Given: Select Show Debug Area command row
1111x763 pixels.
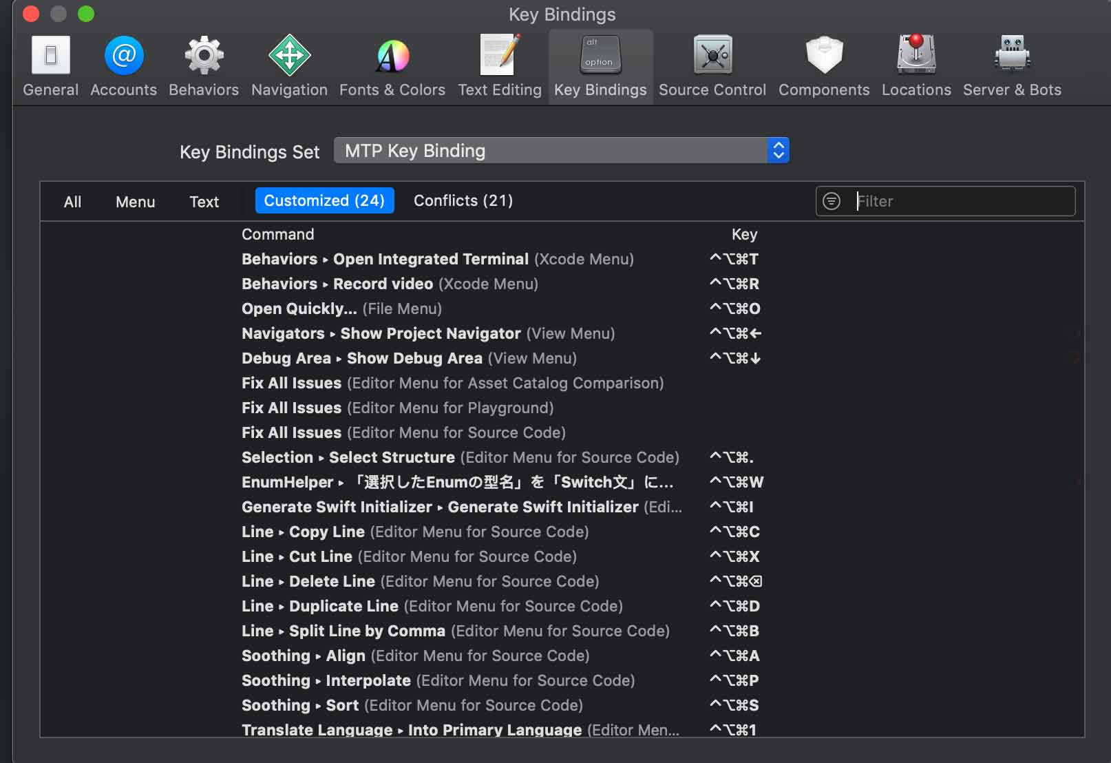Looking at the screenshot, I should pos(562,358).
